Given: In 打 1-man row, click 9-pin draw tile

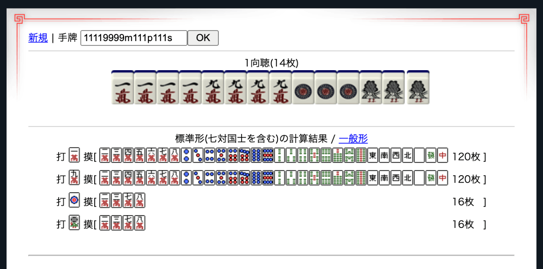Looking at the screenshot, I should (x=268, y=155).
